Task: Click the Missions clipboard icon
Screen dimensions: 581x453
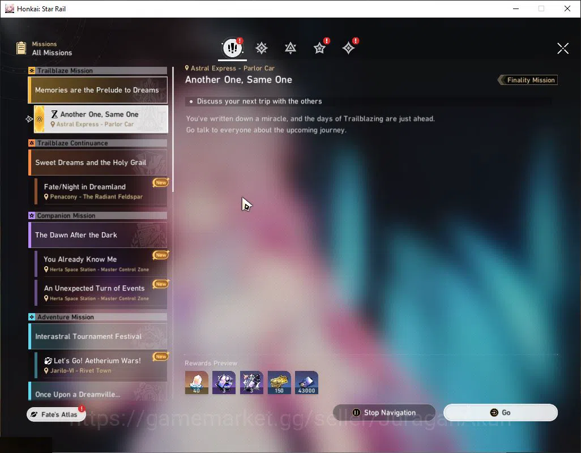Action: (21, 48)
